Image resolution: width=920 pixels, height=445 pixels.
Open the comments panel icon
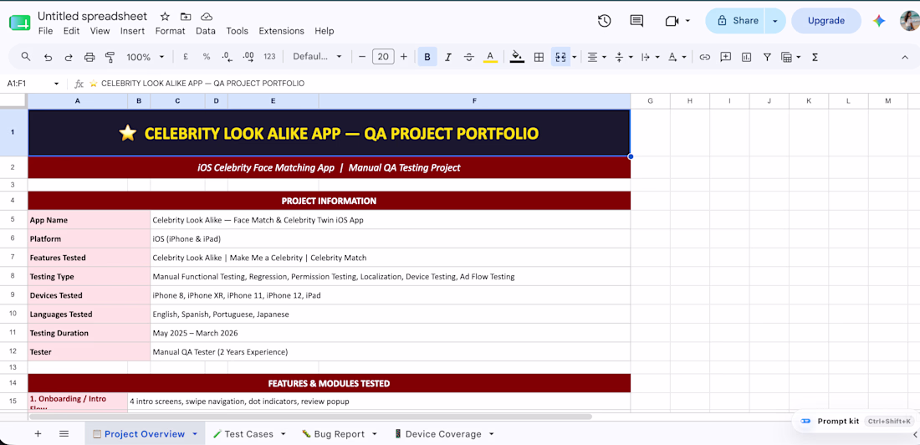(x=636, y=21)
